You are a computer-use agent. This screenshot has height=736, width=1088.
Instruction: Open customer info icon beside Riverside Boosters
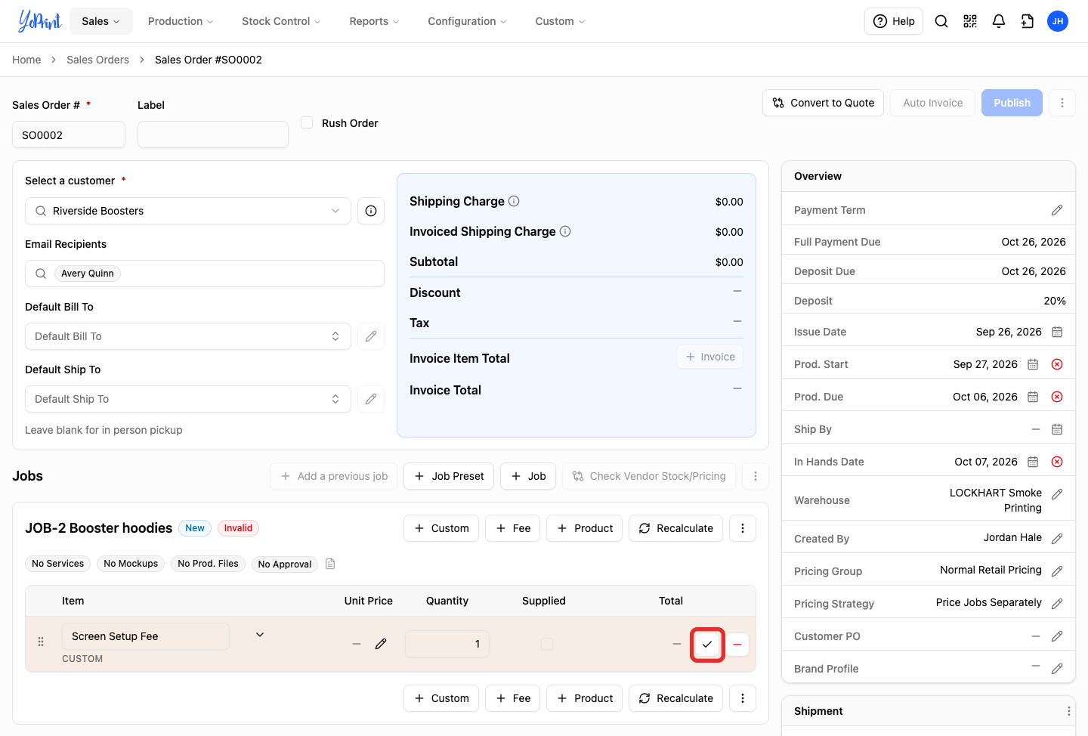click(371, 211)
